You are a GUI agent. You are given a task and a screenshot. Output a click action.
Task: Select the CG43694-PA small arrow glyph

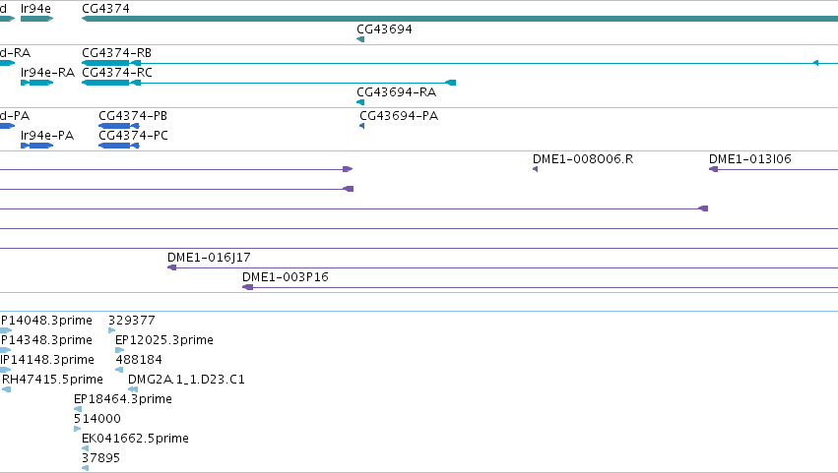pyautogui.click(x=361, y=126)
